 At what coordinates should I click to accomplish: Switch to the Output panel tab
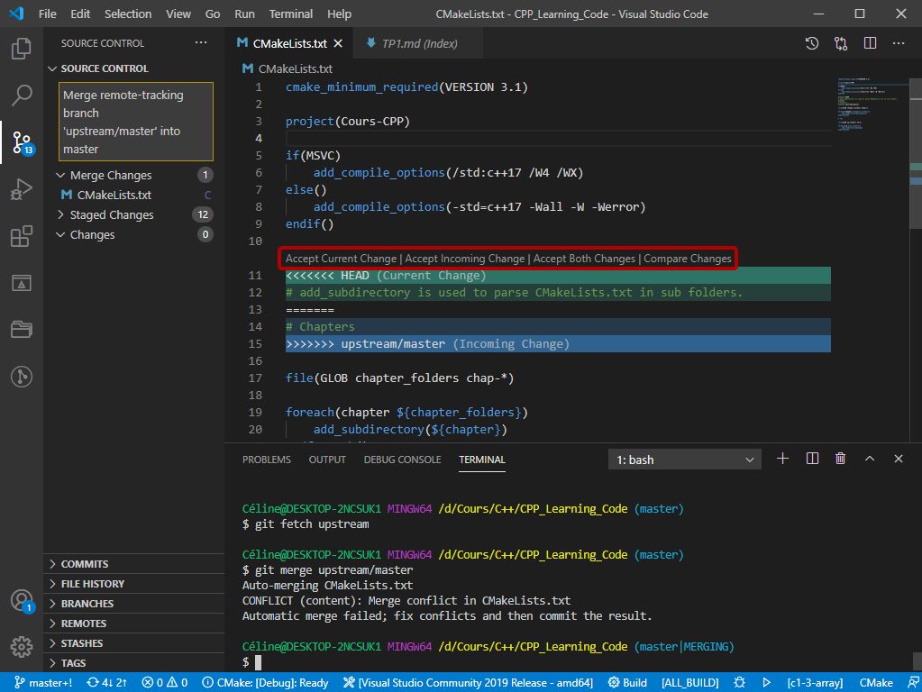point(327,460)
